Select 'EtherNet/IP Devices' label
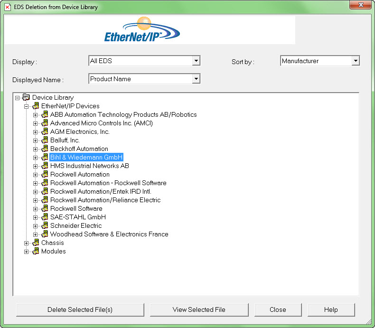 click(x=70, y=106)
